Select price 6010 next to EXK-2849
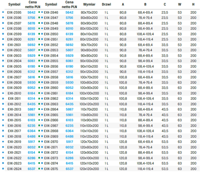Viewport: 202px width, 173px height. click(69, 29)
